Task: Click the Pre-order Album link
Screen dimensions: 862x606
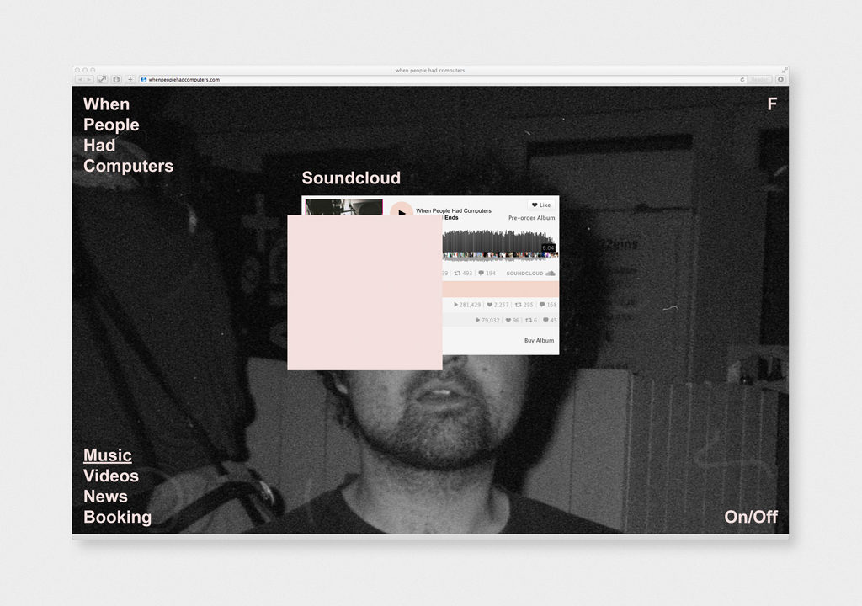Action: tap(531, 218)
